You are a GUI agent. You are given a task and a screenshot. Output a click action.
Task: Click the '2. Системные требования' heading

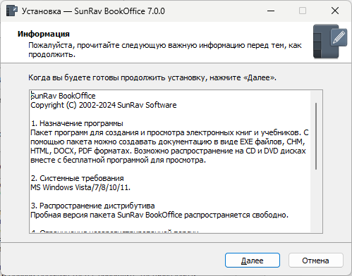coord(78,178)
